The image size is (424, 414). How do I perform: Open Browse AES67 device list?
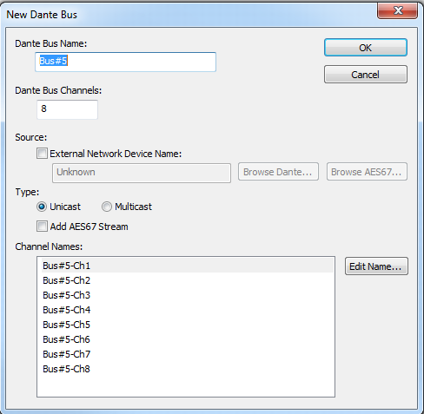point(367,172)
